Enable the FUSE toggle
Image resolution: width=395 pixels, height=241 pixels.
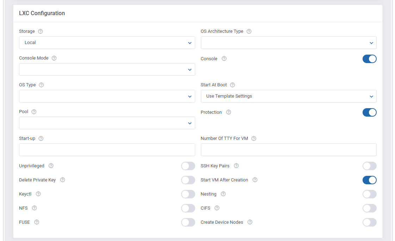point(188,222)
